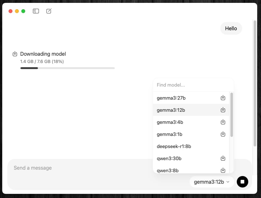Screen dimensions: 261x198
Task: Hit the download icon for qwen3:30b
Action: (223, 158)
